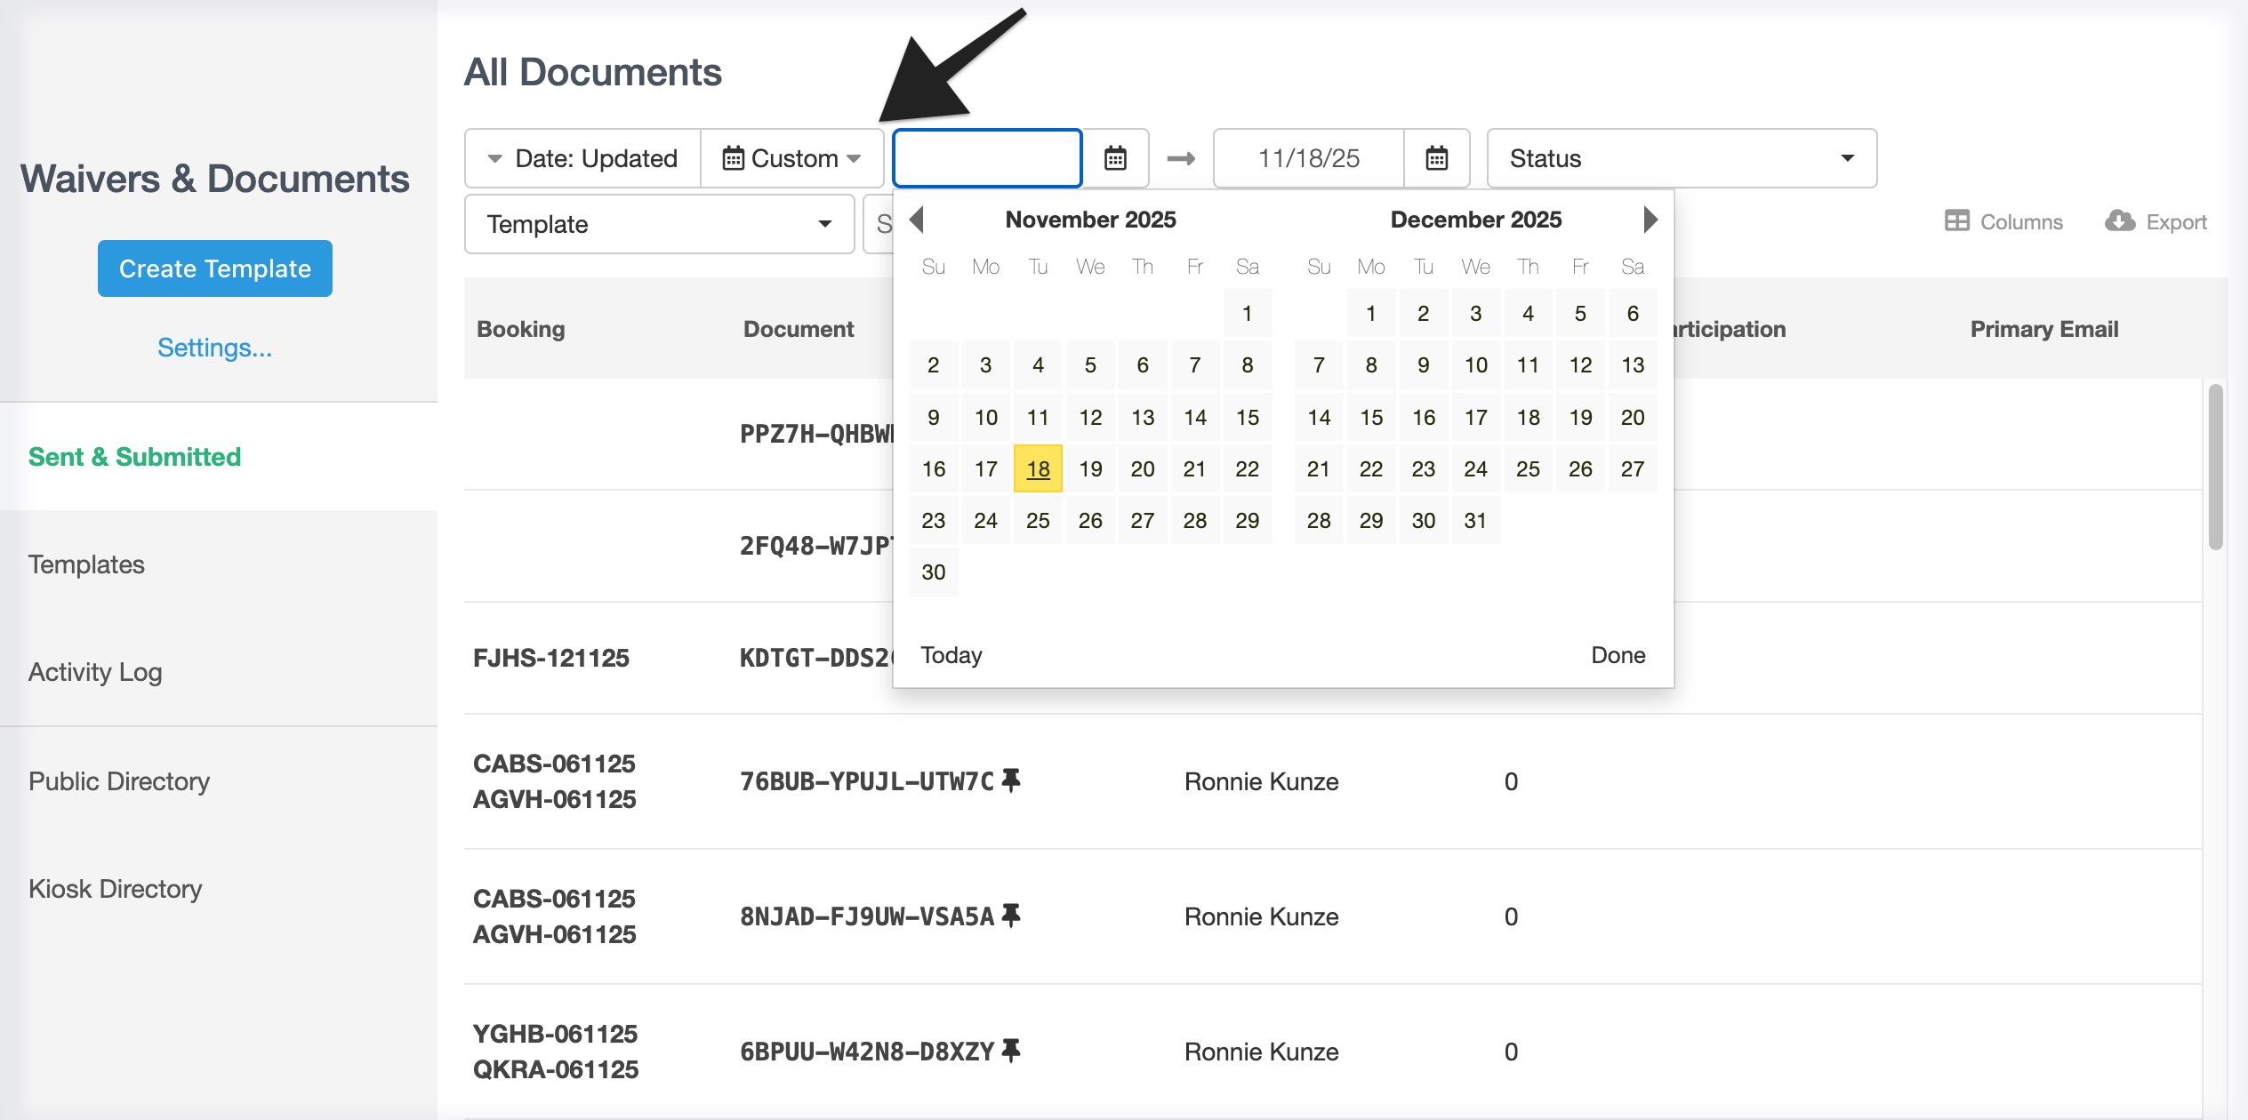The image size is (2248, 1120).
Task: Choose November 25 in the calendar
Action: (x=1038, y=520)
